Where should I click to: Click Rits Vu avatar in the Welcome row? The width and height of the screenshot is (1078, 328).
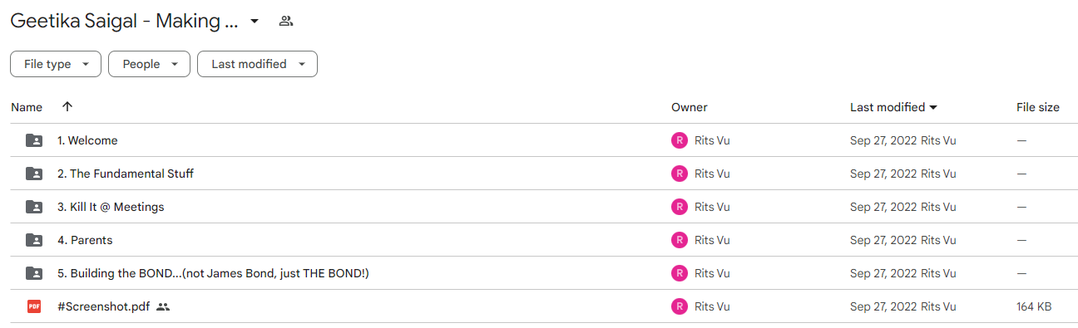point(680,140)
